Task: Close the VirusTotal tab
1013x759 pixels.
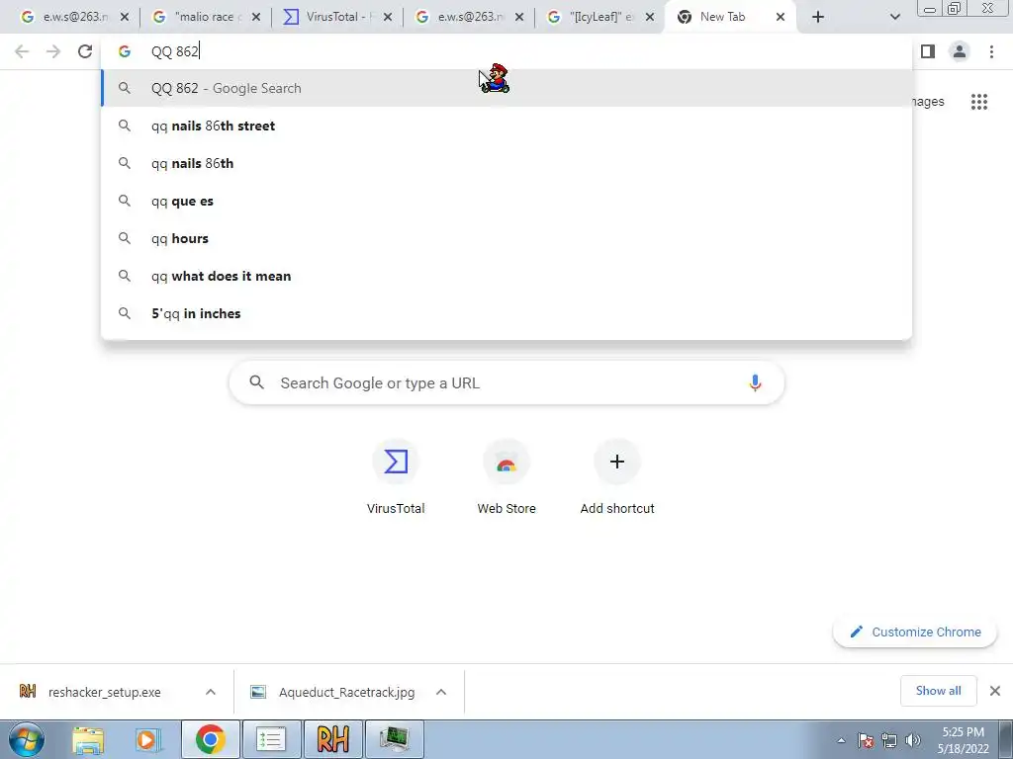Action: coord(388,18)
